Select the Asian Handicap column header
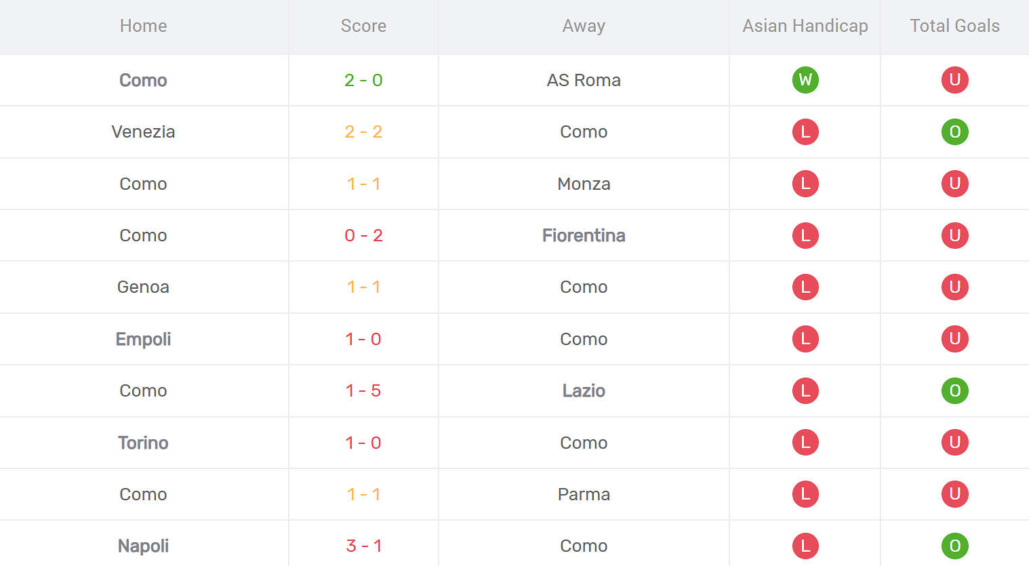The image size is (1031, 566). 805,26
